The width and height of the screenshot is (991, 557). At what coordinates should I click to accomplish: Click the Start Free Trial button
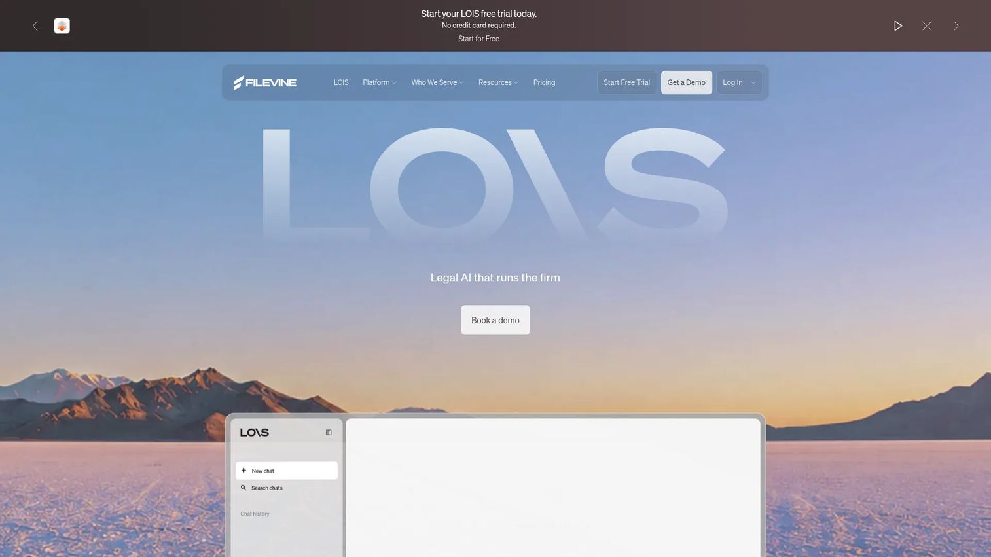point(626,82)
